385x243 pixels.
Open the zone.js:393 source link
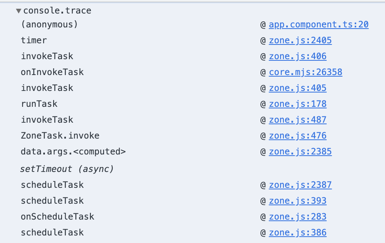click(298, 201)
